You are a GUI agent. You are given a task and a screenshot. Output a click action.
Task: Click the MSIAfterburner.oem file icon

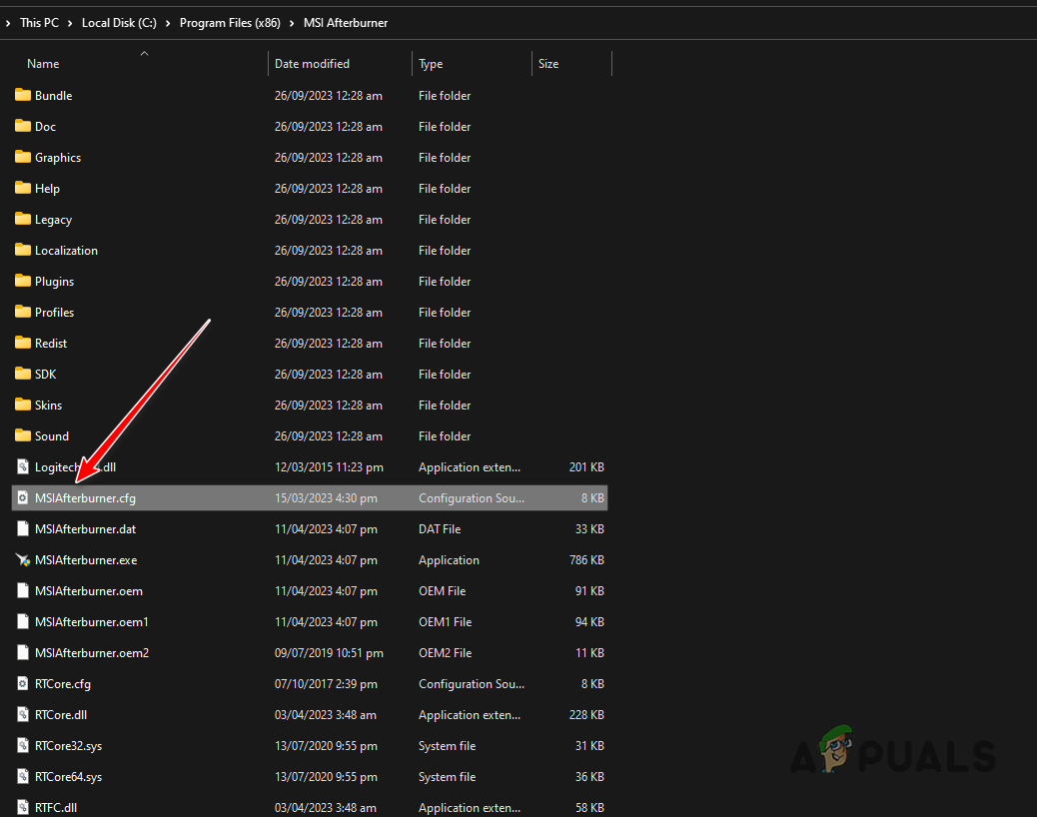pos(23,591)
